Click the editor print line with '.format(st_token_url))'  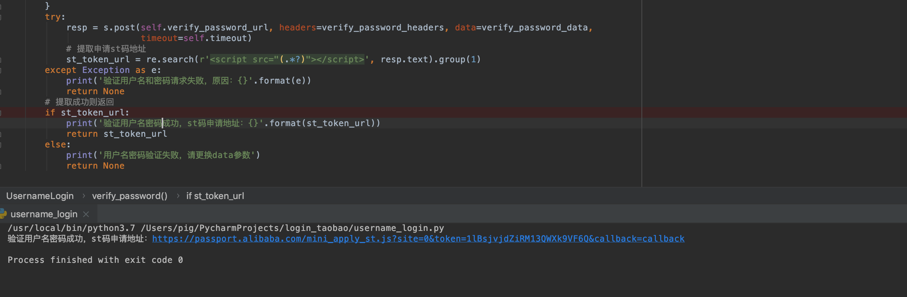point(223,123)
